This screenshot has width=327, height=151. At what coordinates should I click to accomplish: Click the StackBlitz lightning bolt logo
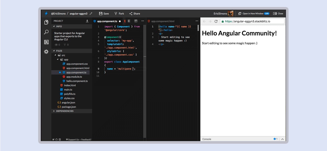46,14
